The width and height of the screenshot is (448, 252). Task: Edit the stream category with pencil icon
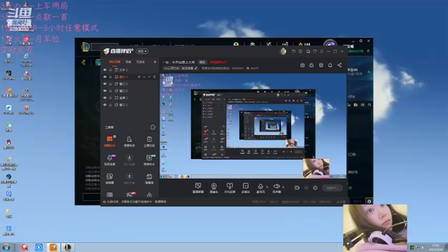coord(196,68)
